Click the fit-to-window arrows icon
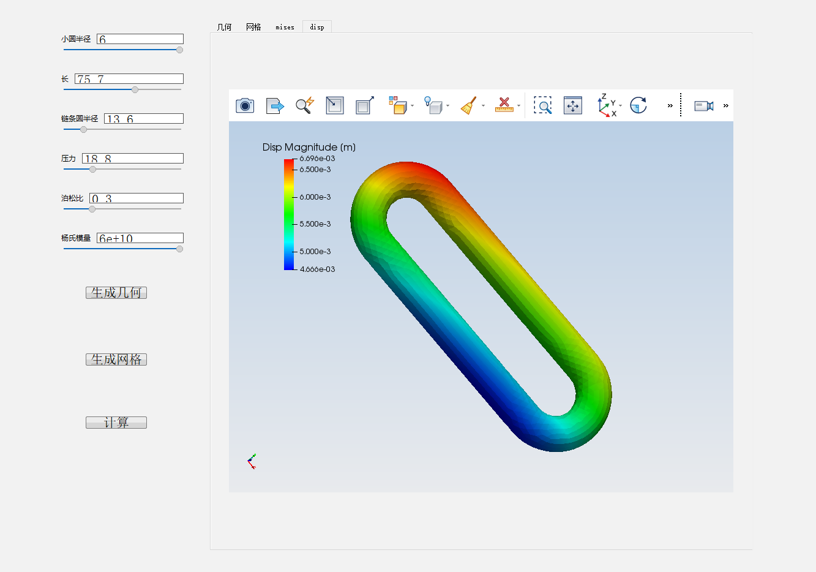The width and height of the screenshot is (816, 572). (573, 105)
